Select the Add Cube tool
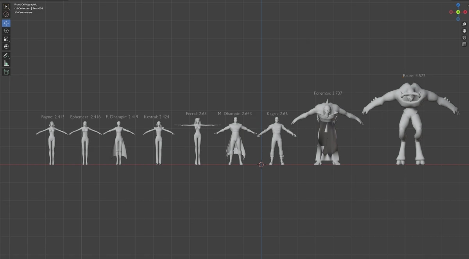 pos(6,72)
